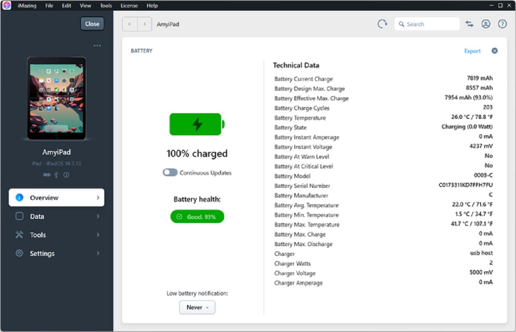Click the help question mark icon
Image resolution: width=516 pixels, height=332 pixels.
pyautogui.click(x=502, y=24)
